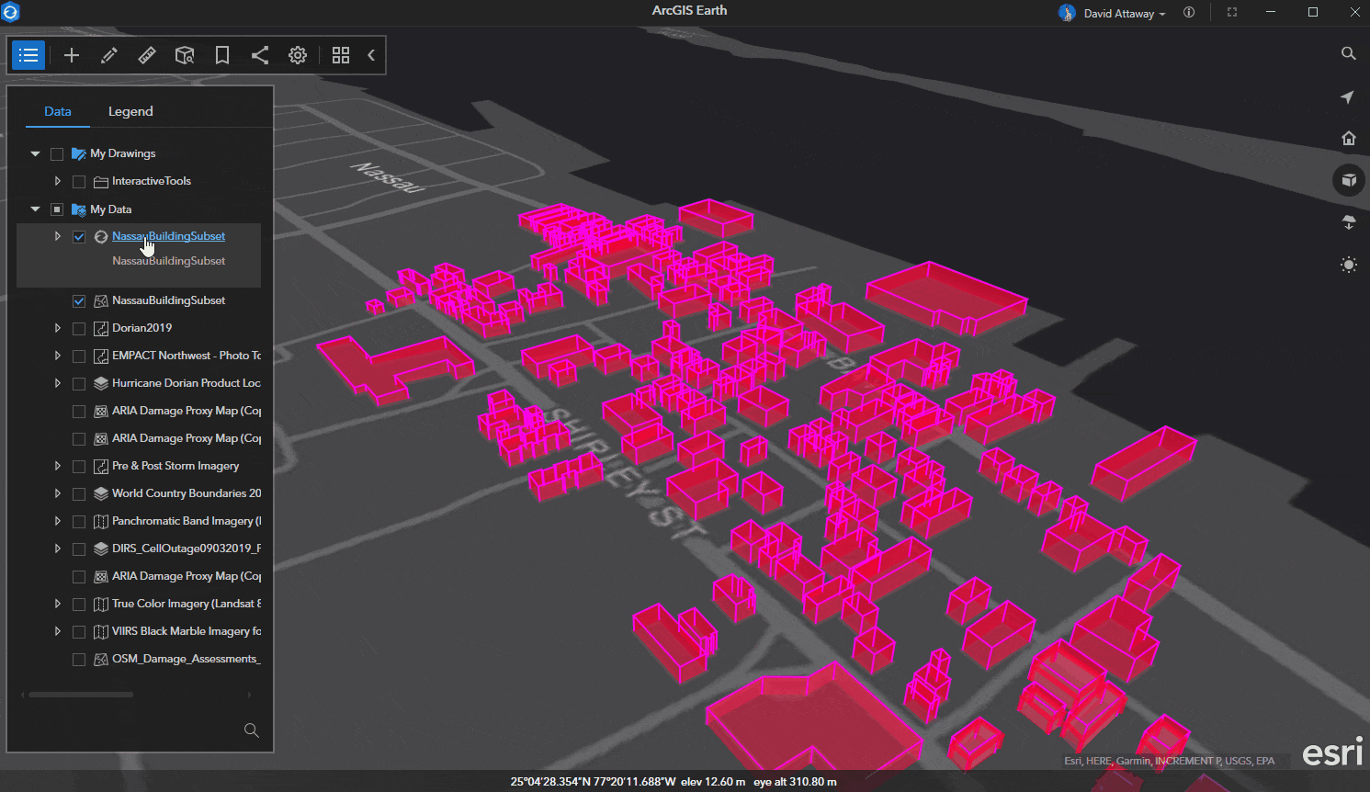Click the north arrow navigation icon

[x=1348, y=96]
